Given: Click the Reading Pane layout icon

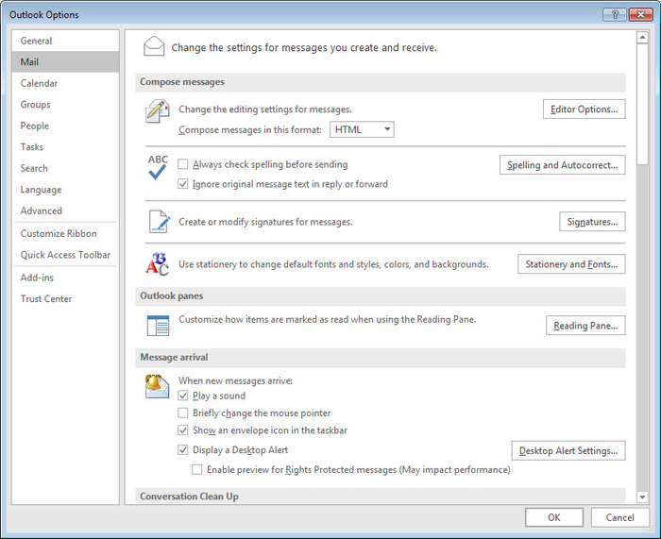Looking at the screenshot, I should [x=158, y=326].
